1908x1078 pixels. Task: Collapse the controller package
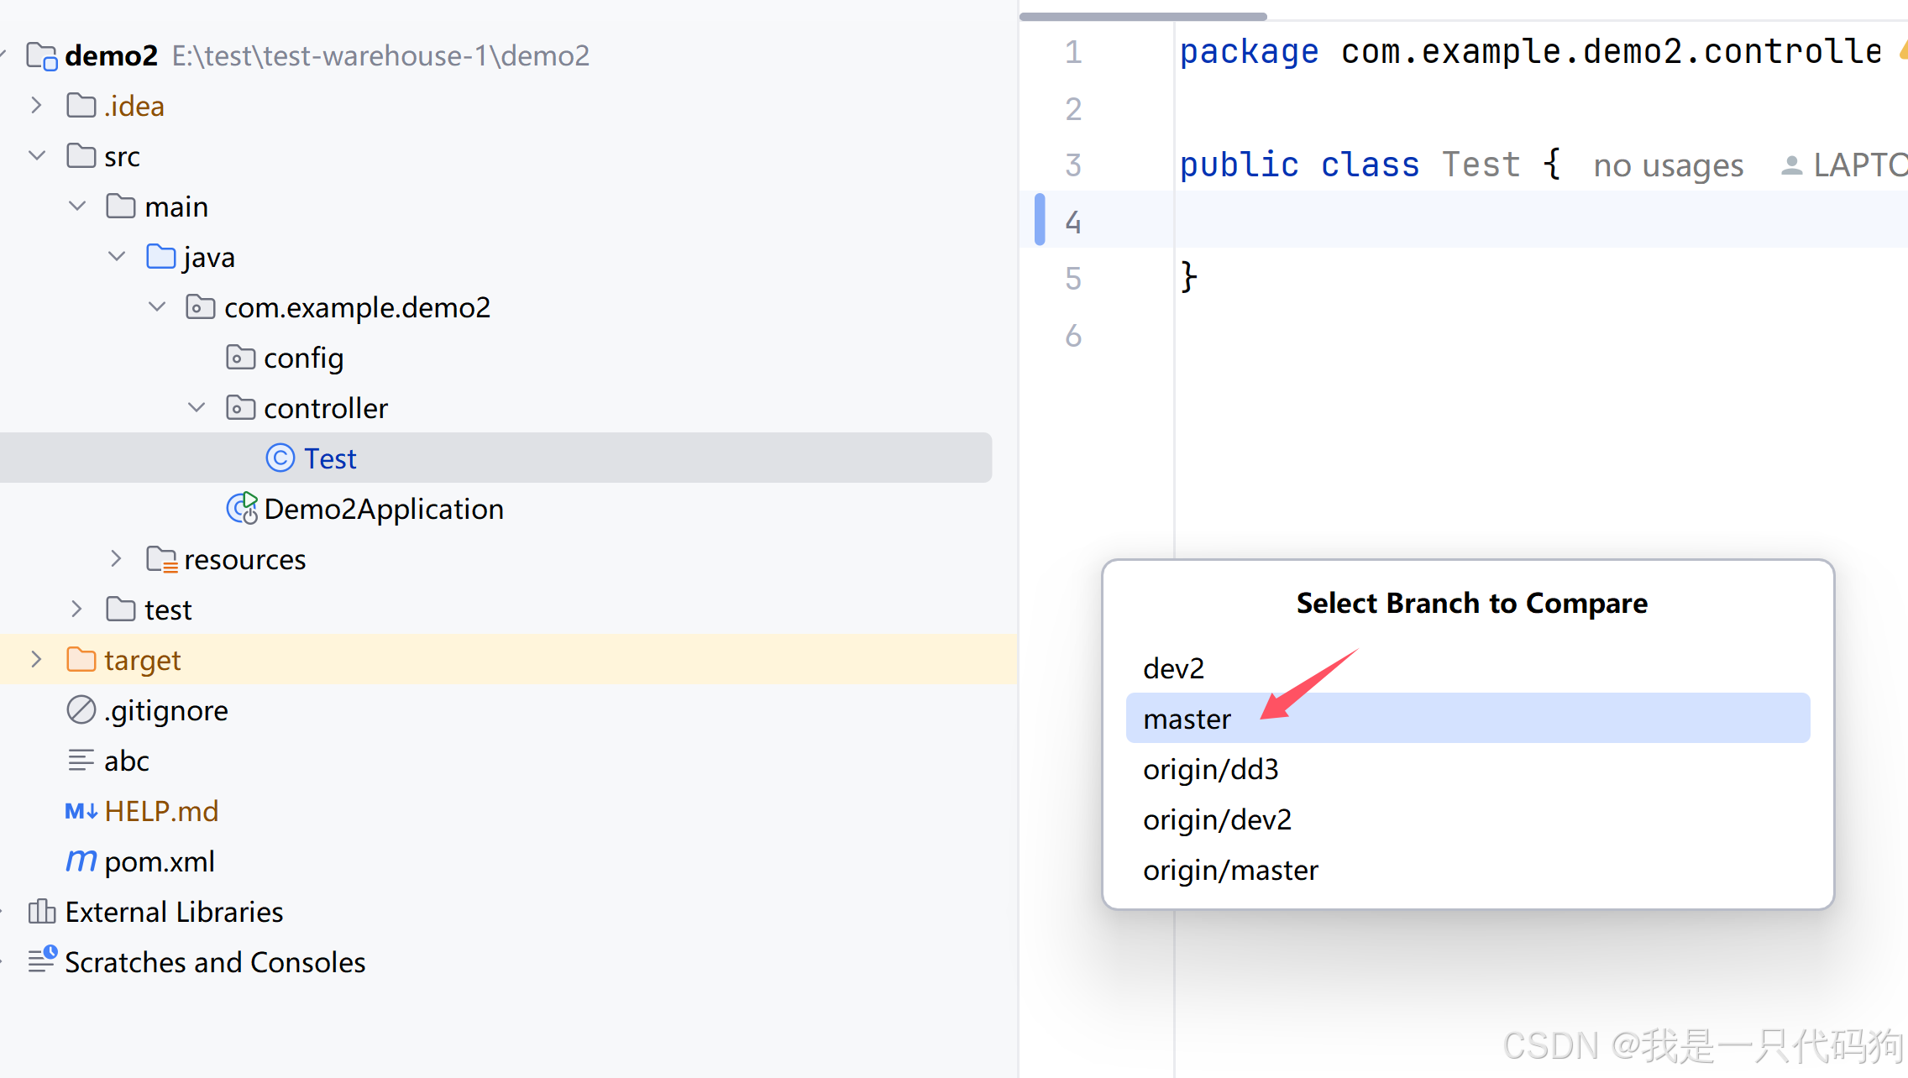[196, 408]
